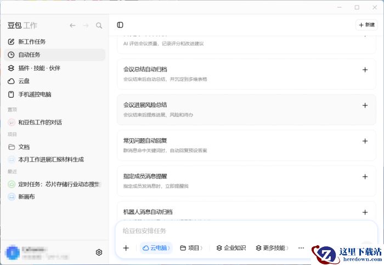
Task: Open 会议总结自动归档 card title
Action: tap(145, 69)
